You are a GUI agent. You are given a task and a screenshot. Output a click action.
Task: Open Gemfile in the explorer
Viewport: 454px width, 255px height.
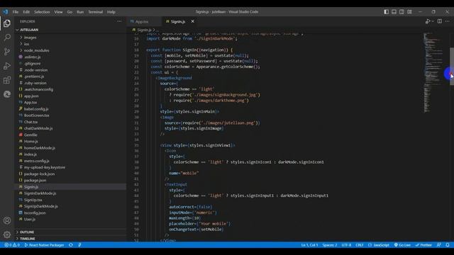pyautogui.click(x=31, y=135)
